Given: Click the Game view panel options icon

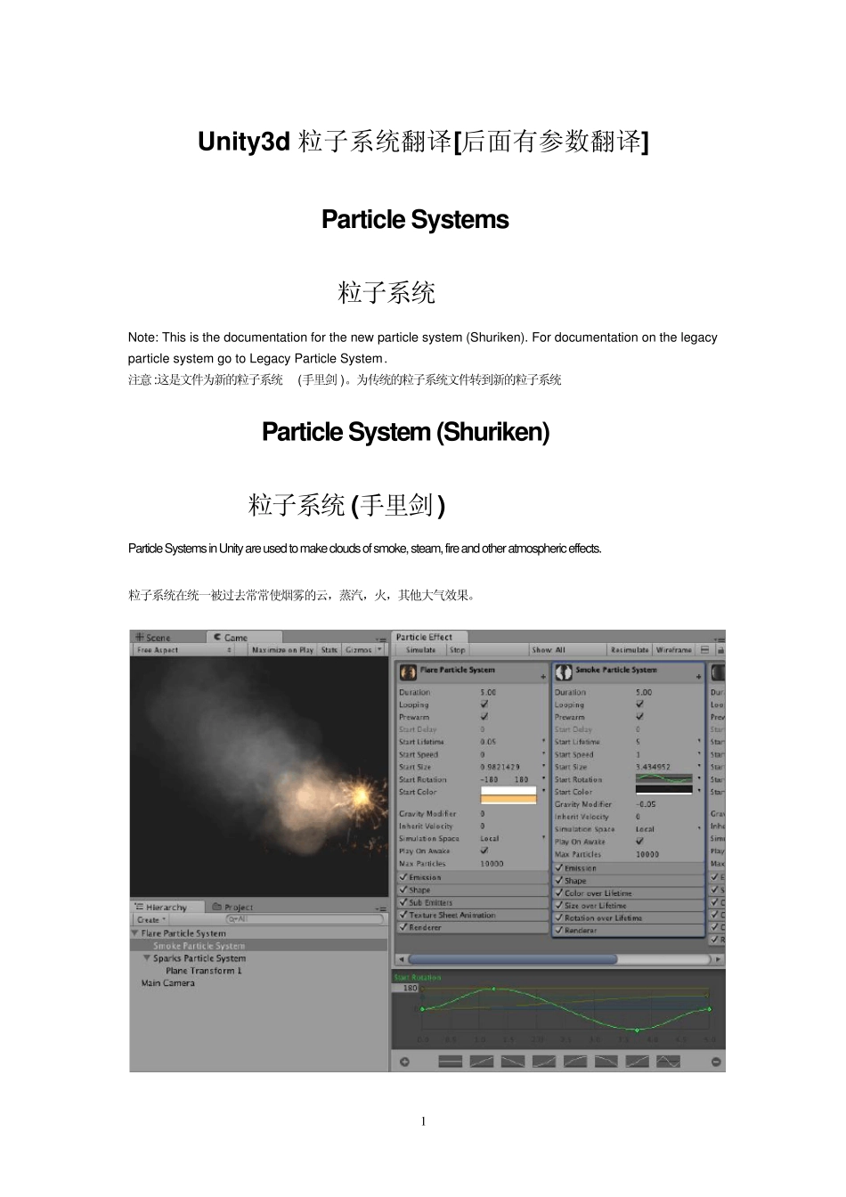Looking at the screenshot, I should click(381, 639).
